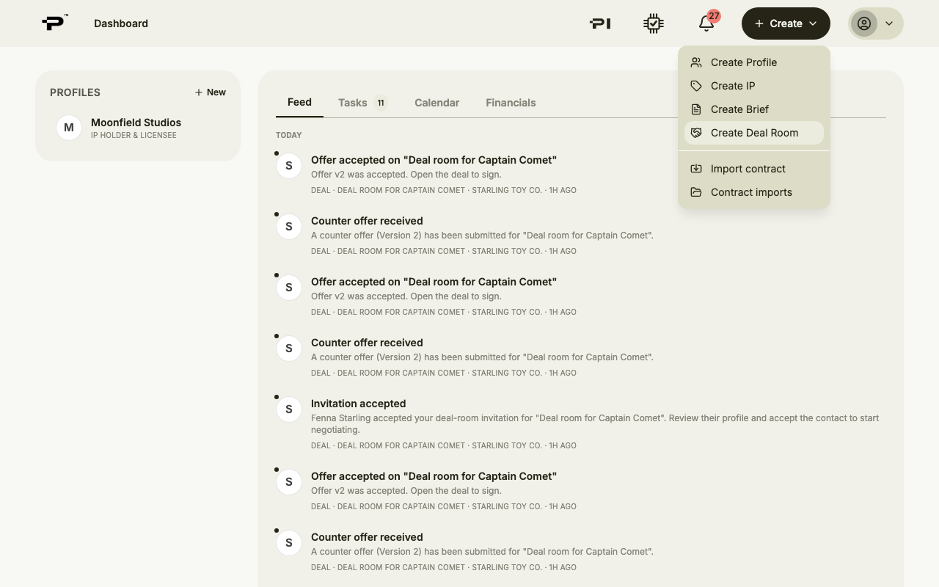Viewport: 939px width, 587px height.
Task: Click the Fenna Starling invitation description text
Action: click(595, 424)
